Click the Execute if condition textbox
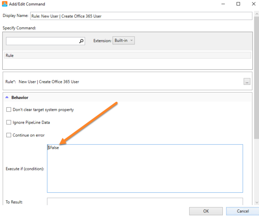 point(145,168)
